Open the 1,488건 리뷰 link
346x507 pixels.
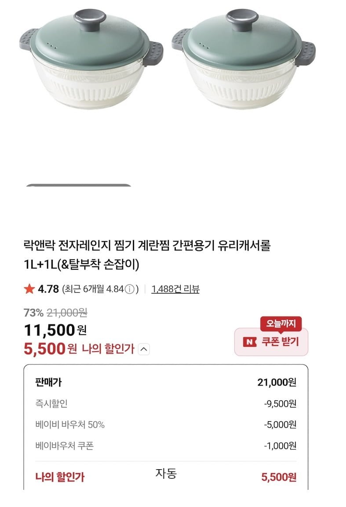175,289
